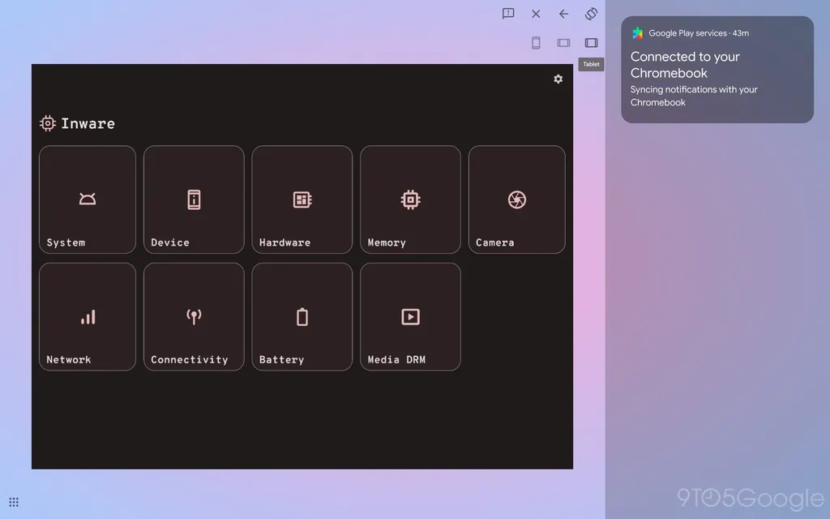Open the Connected to your Chromebook notification
This screenshot has width=830, height=519.
pos(717,70)
